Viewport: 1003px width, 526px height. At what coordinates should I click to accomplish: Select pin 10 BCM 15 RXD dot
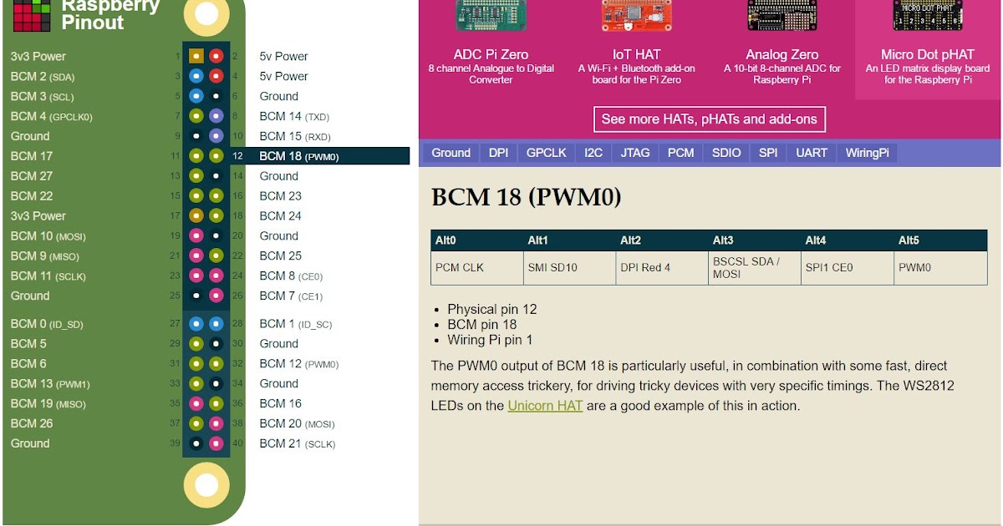pos(216,136)
